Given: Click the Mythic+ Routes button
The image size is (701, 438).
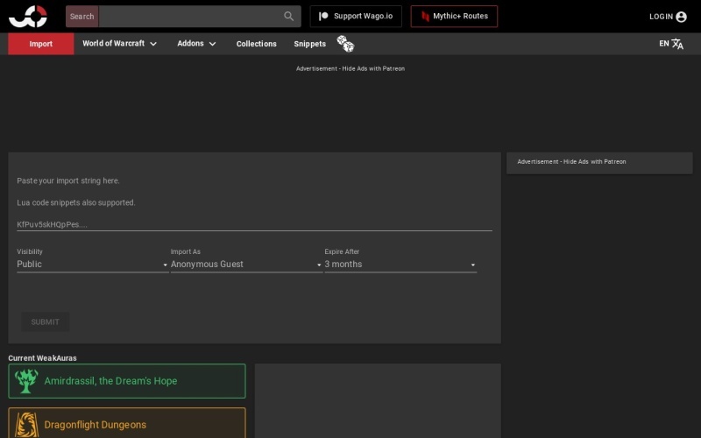Looking at the screenshot, I should point(454,16).
